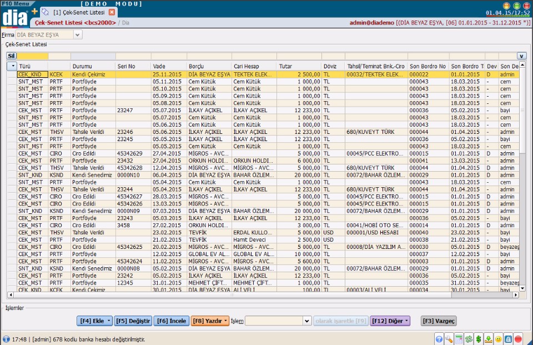This screenshot has width=533, height=345.
Task: Click the green refresh arrows icon
Action: [469, 339]
